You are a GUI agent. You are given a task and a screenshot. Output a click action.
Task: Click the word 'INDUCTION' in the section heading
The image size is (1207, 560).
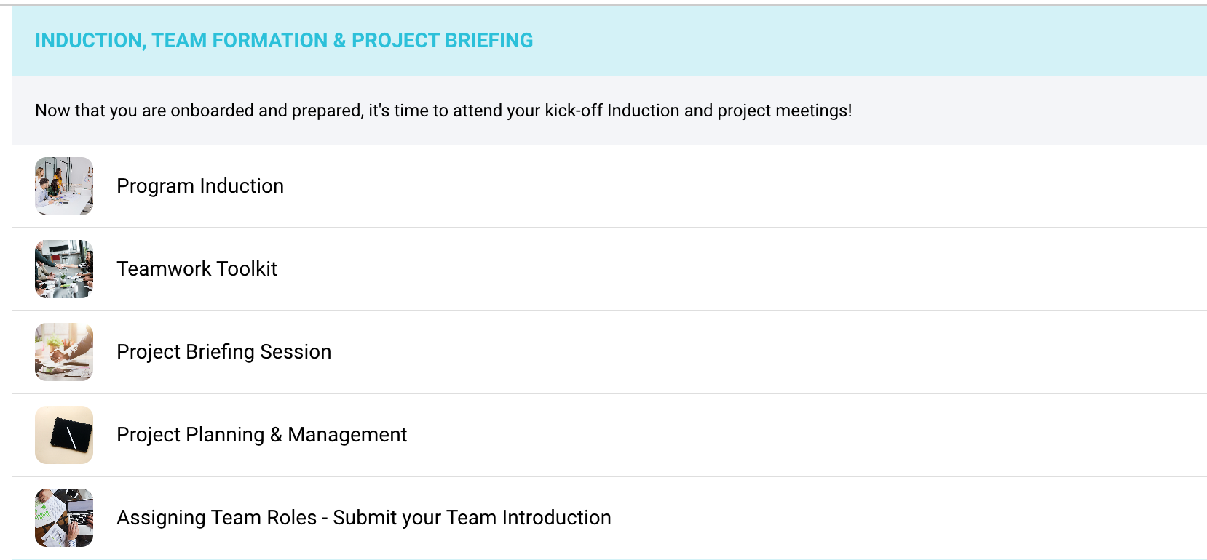(x=89, y=41)
